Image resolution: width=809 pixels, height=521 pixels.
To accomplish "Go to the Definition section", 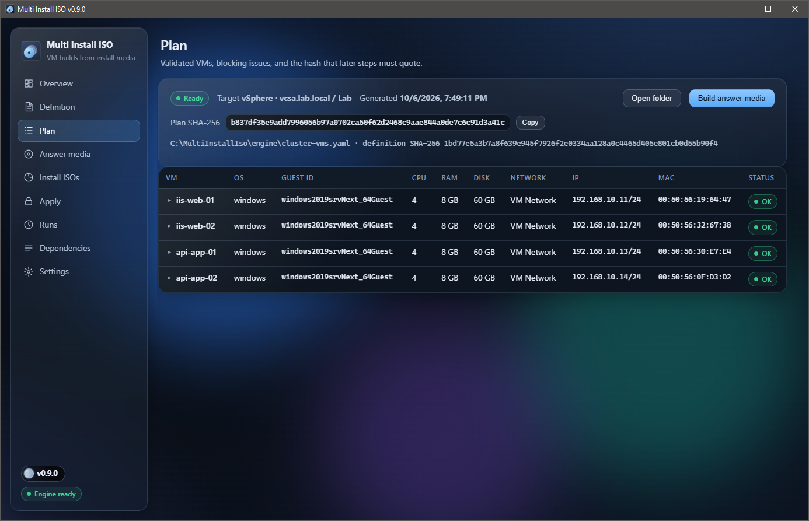I will tap(79, 107).
